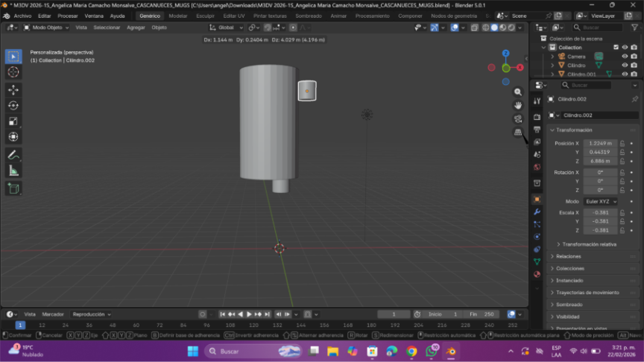This screenshot has height=362, width=644.
Task: Open the Euler XYZ rotation mode dropdown
Action: pos(601,201)
